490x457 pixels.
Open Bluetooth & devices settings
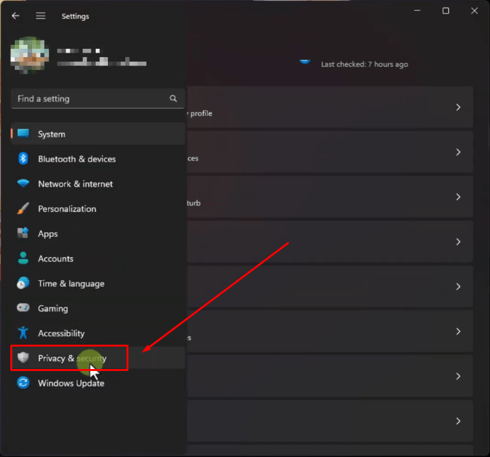98,159
